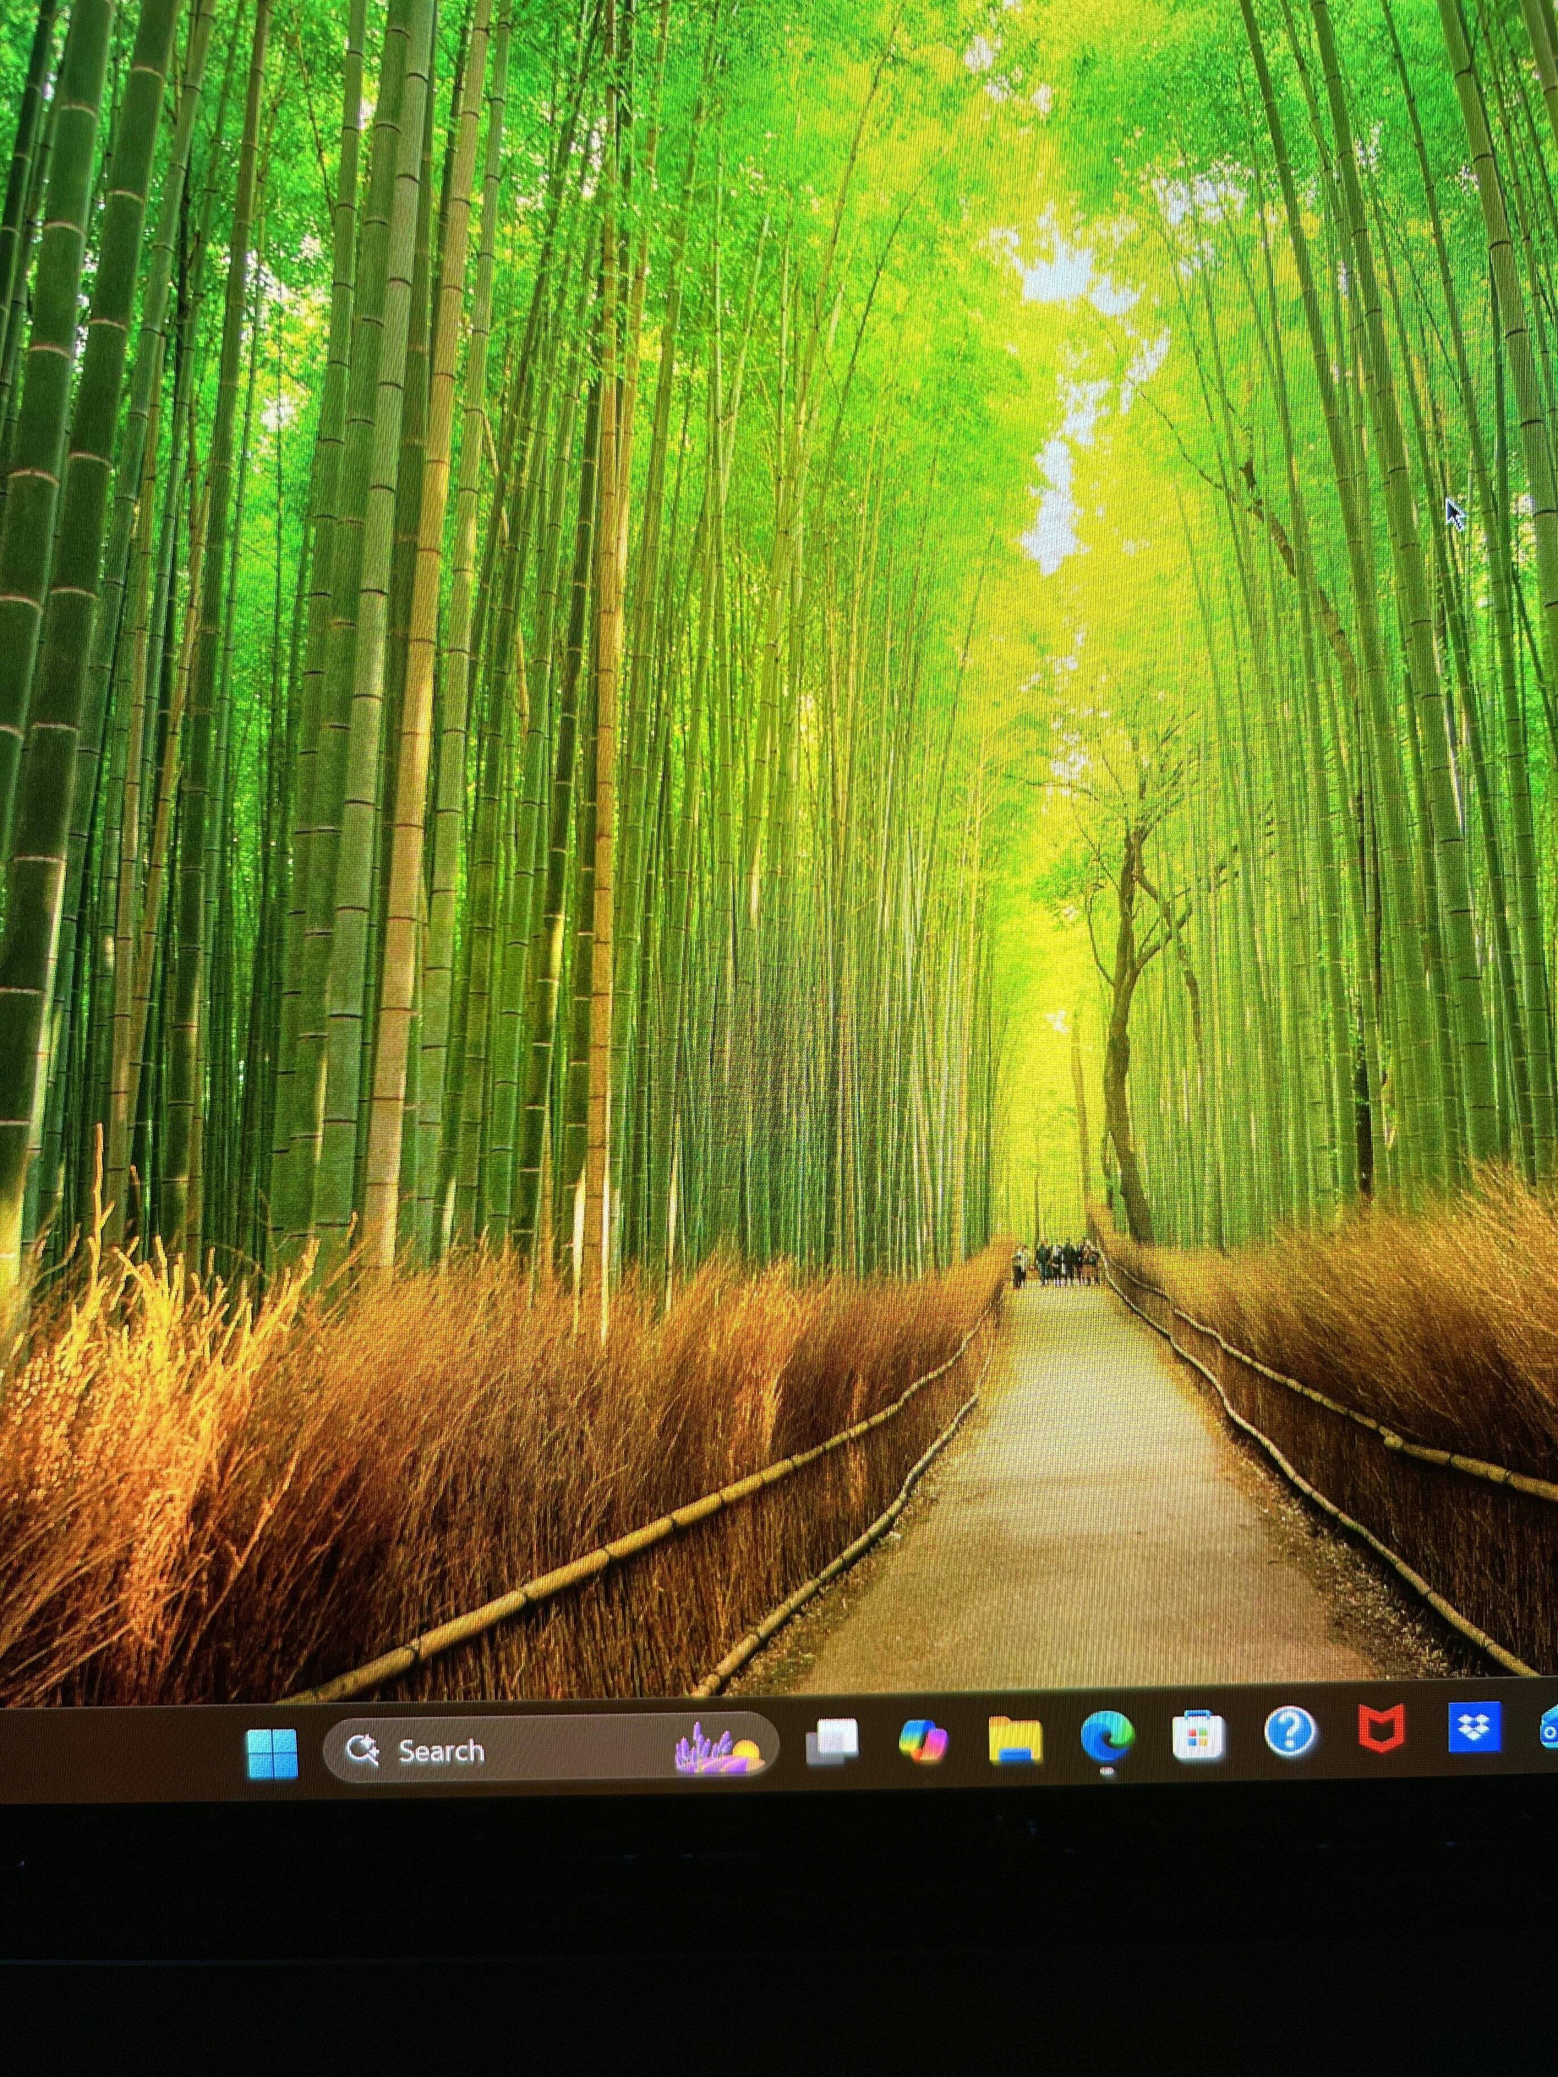Open the Windows Start menu
1558x2077 pixels.
click(x=271, y=1753)
